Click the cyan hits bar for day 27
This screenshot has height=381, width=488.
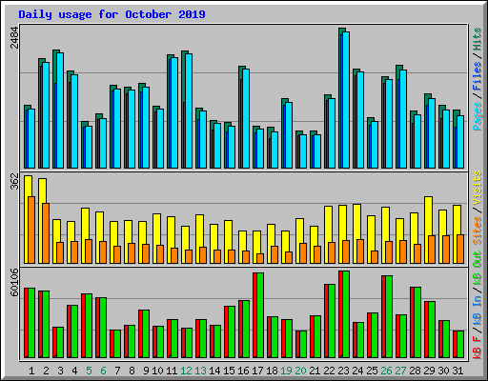point(403,119)
